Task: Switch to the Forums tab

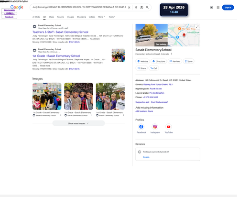Action: point(61,17)
